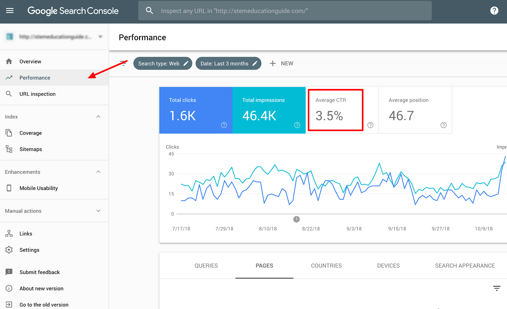Click the property favicon in selector
The image size is (507, 309).
10,37
